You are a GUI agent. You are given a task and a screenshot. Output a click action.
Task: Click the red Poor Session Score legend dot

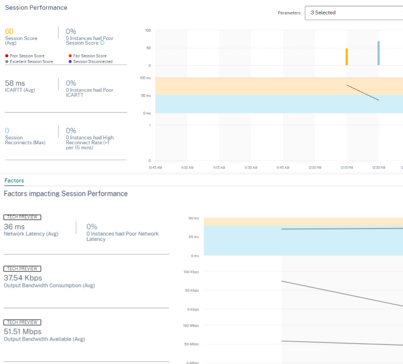point(7,56)
